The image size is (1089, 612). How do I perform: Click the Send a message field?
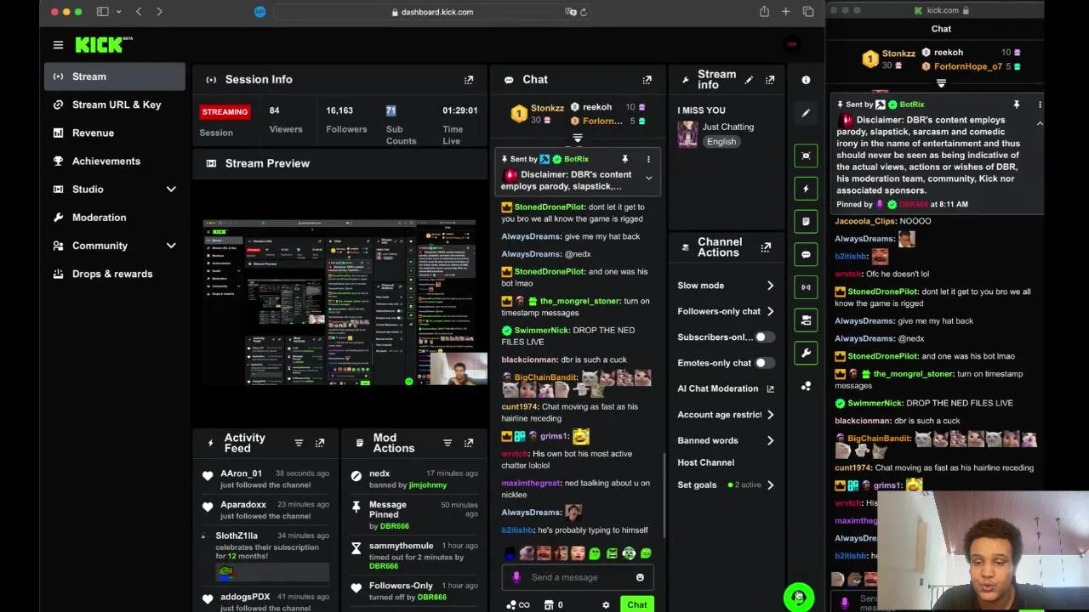[579, 577]
